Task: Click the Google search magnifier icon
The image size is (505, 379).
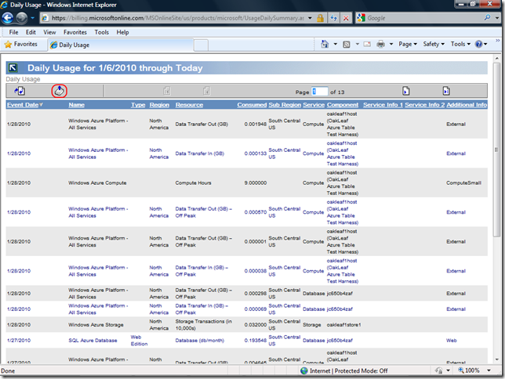Action: (487, 18)
